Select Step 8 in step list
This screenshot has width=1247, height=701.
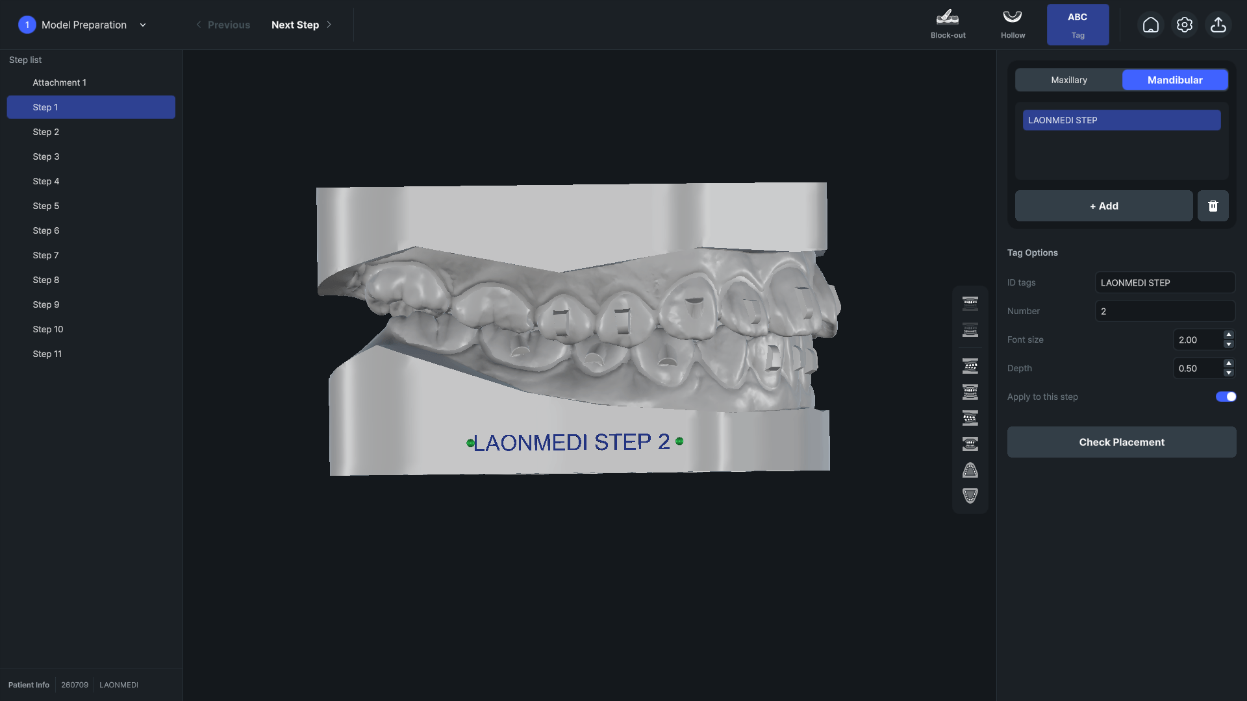(91, 280)
